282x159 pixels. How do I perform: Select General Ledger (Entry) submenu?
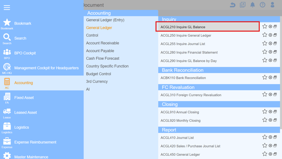[105, 20]
